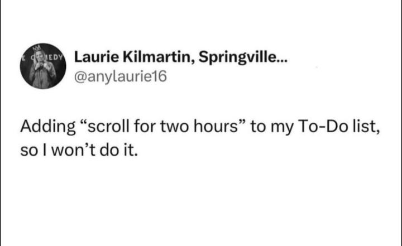The image size is (402, 246).
Task: Click the word Laurie in the display name
Action: tap(93, 57)
